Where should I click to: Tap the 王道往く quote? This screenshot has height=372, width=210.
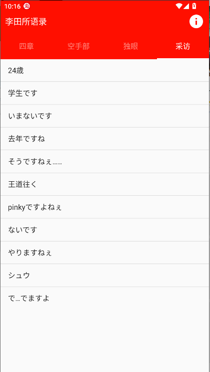click(x=104, y=184)
